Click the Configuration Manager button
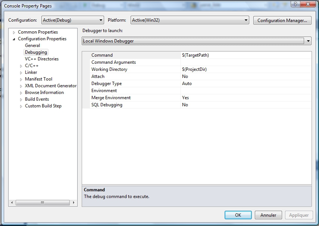 coord(282,21)
